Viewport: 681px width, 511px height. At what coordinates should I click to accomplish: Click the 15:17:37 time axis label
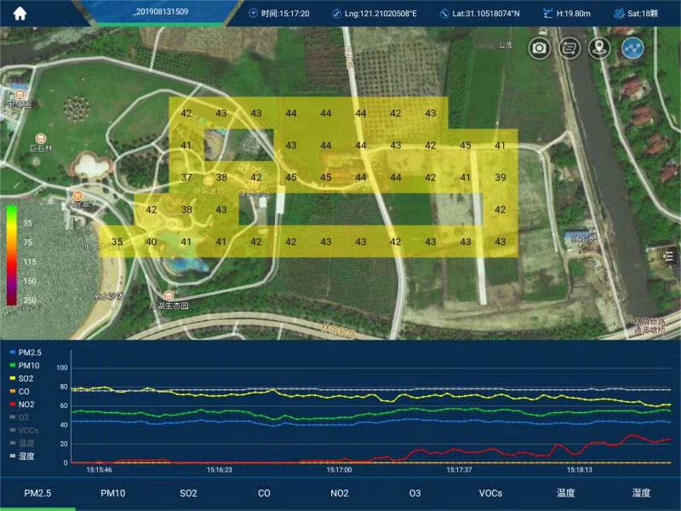(x=460, y=470)
